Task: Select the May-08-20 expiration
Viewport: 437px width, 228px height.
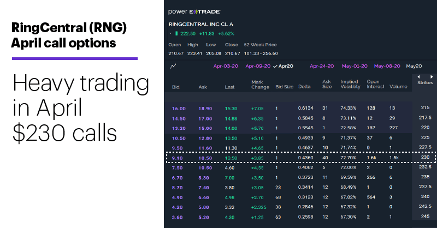Action: click(x=387, y=66)
